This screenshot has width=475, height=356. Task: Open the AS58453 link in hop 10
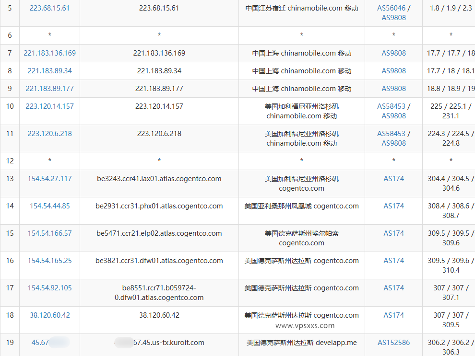point(391,106)
